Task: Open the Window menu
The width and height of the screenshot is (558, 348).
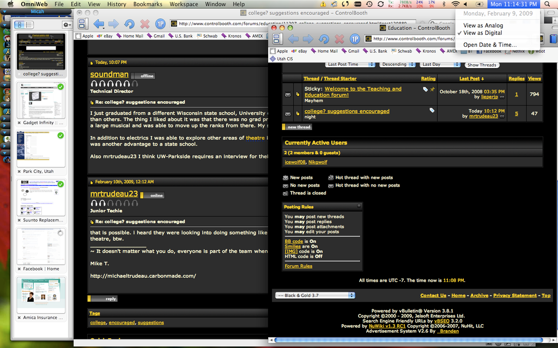Action: [215, 4]
